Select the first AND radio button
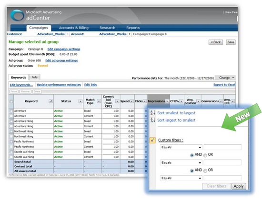This screenshot has width=262, height=201. 192,155
